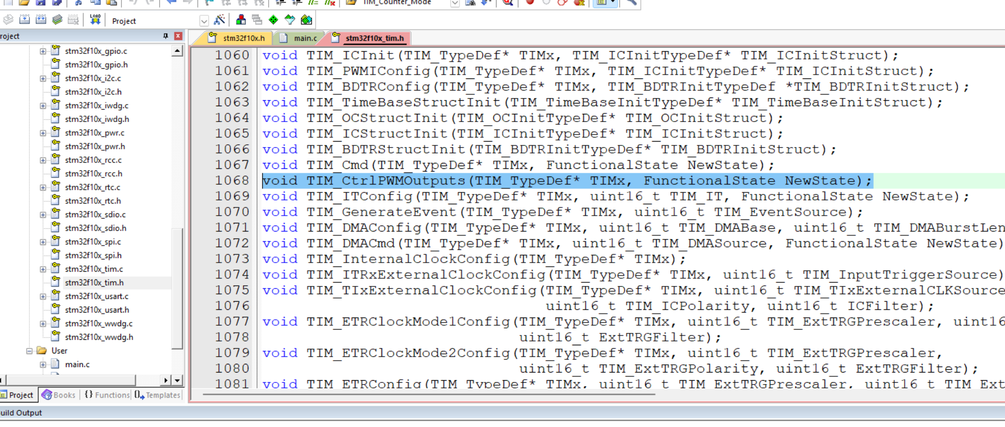Click the document icon beside main.c in tree
This screenshot has width=1005, height=427.
click(x=56, y=364)
